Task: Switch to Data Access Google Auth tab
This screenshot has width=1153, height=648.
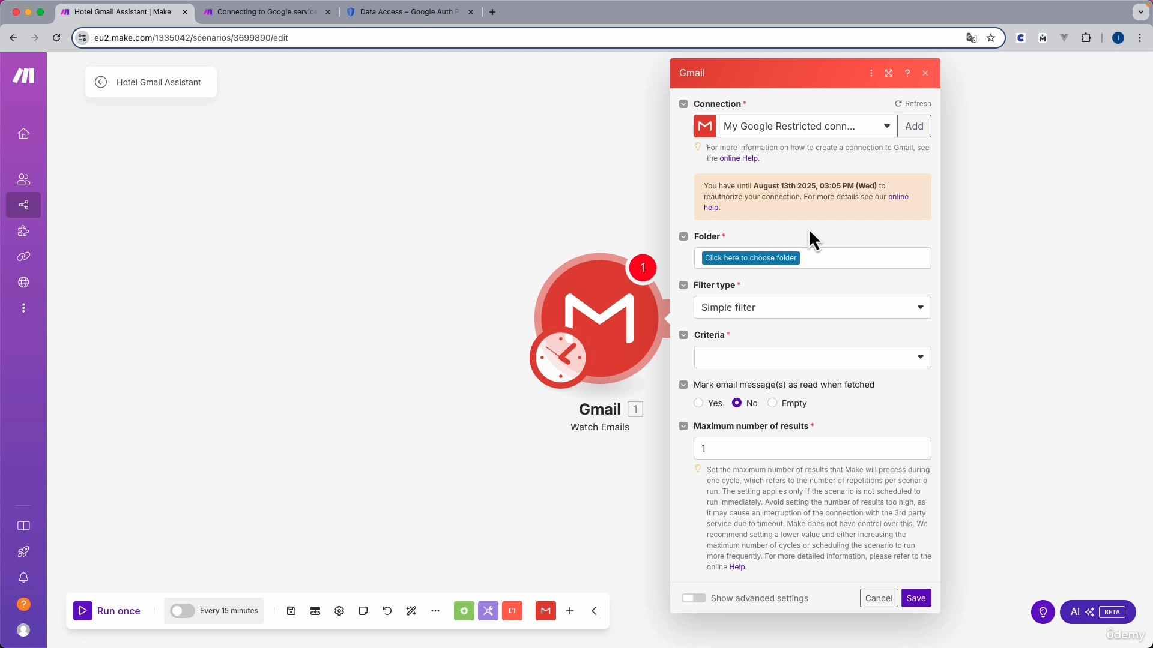Action: tap(411, 12)
